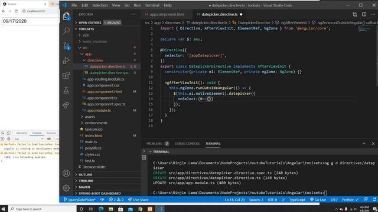Open editor more actions ellipsis

(373, 14)
